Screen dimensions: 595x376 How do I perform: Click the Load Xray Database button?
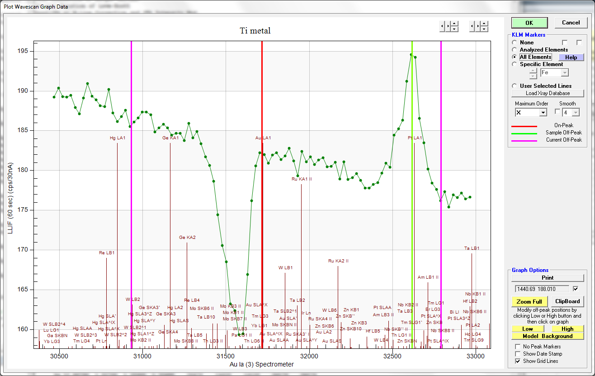548,93
